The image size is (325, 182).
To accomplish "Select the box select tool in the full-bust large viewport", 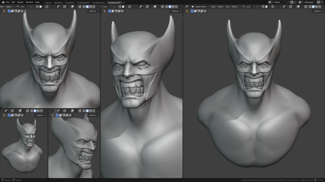I will (x=187, y=11).
